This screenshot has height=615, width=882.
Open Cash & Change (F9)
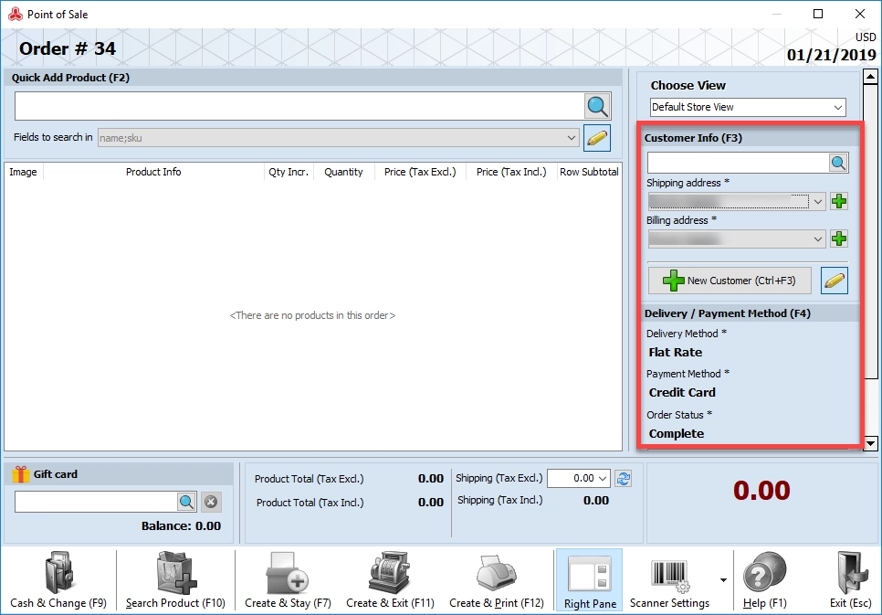click(58, 580)
